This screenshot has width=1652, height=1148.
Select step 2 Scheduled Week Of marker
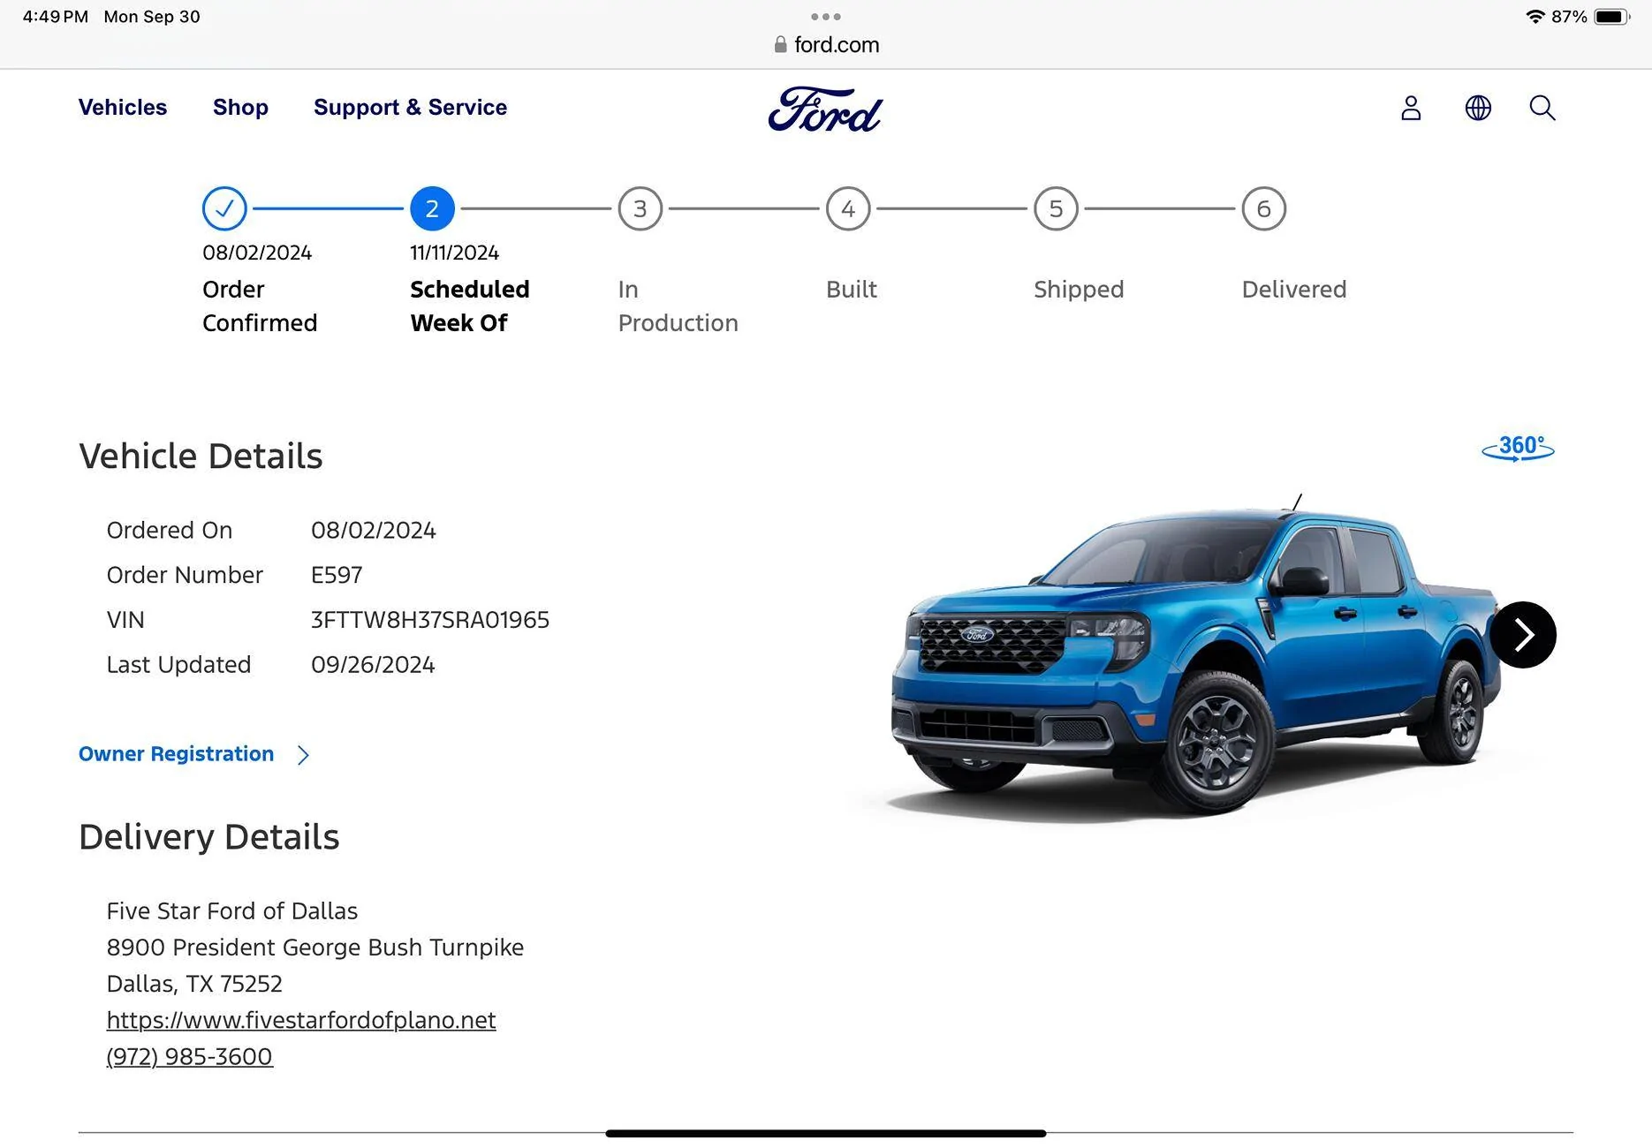pyautogui.click(x=432, y=208)
